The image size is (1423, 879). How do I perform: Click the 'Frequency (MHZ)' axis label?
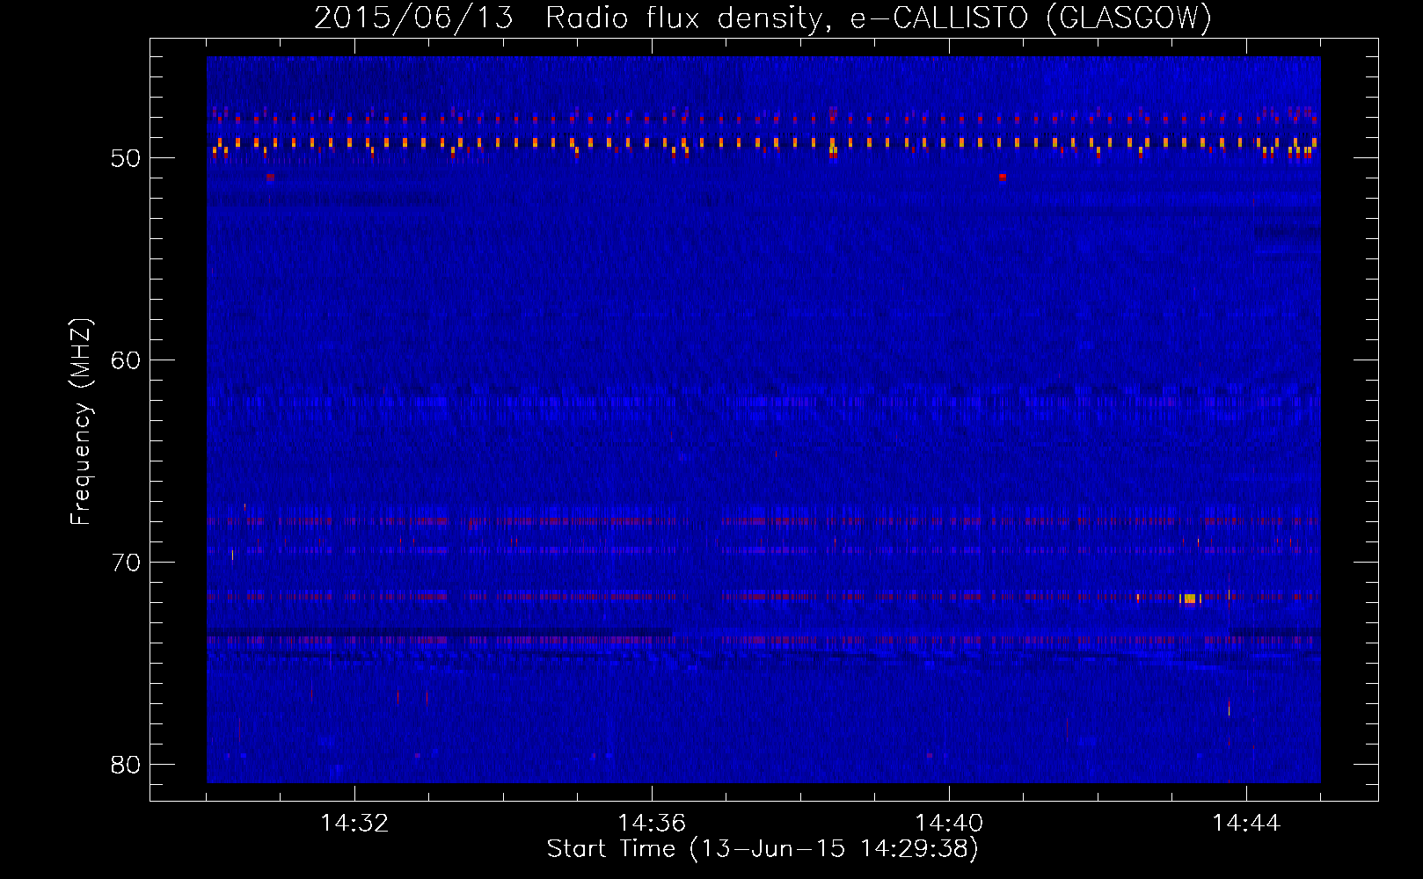(81, 422)
